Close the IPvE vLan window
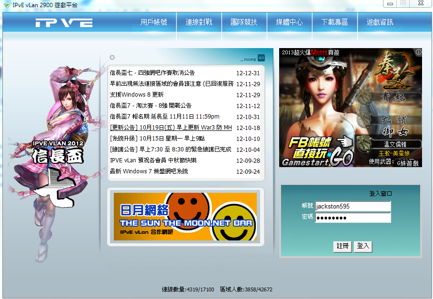This screenshot has height=299, width=433. pos(421,3)
